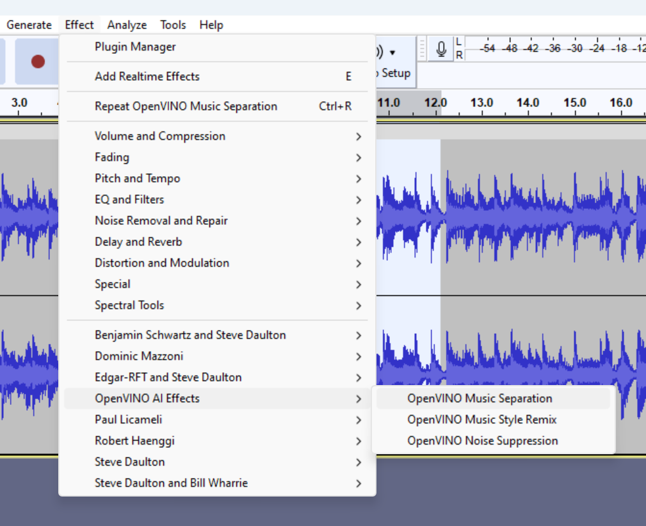Open Robert Haenggi effects submenu
Screen dimensions: 646x526
pos(217,441)
